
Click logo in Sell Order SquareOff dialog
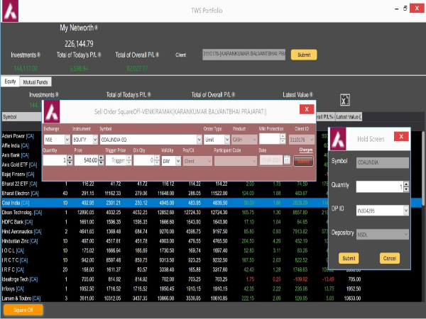point(52,111)
